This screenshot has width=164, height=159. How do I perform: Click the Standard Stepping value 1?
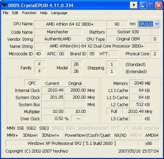112,64
